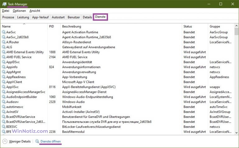
Task: Sort services by PID column header
Action: 52,26
